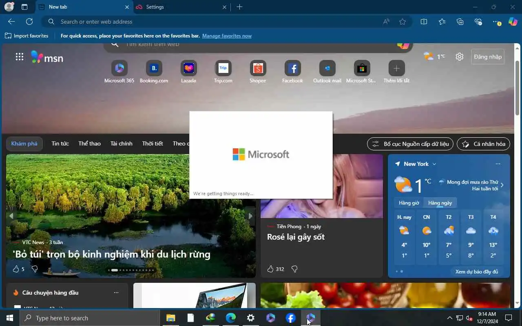Open the Collections icon

460,22
